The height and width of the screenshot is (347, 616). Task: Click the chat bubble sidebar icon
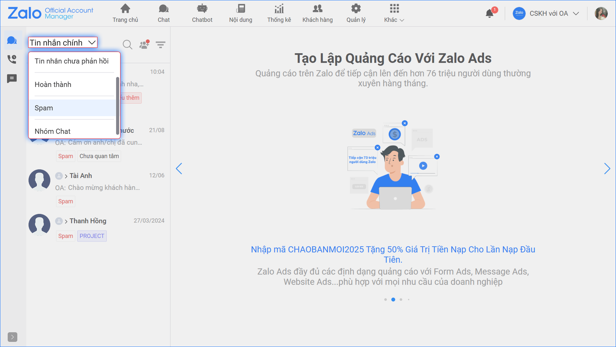12,40
